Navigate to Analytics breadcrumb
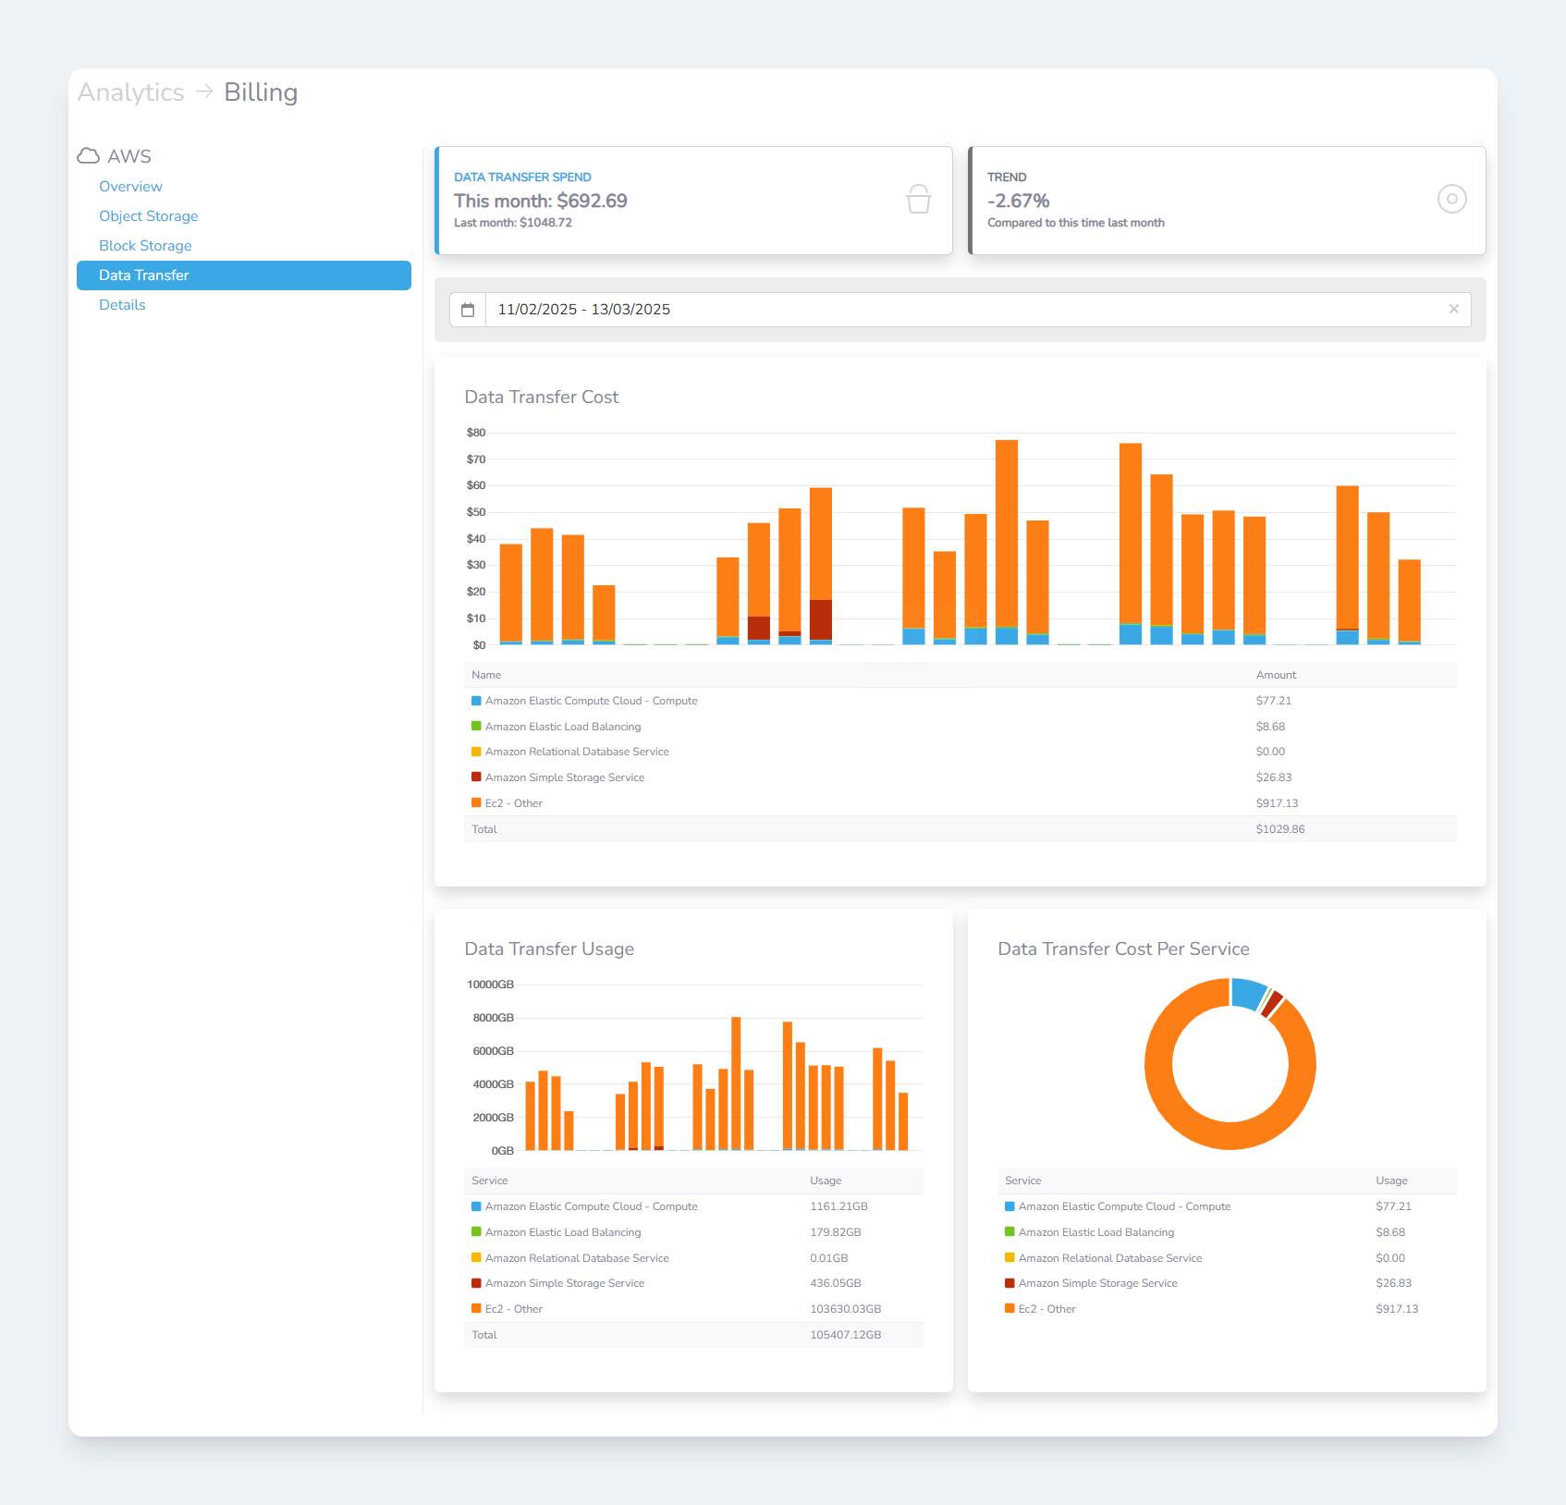Image resolution: width=1566 pixels, height=1505 pixels. click(x=130, y=92)
